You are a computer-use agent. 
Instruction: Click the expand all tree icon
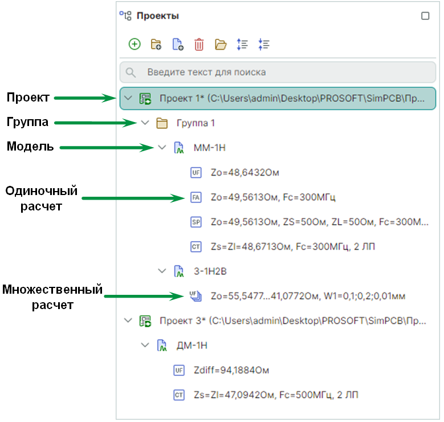click(242, 44)
